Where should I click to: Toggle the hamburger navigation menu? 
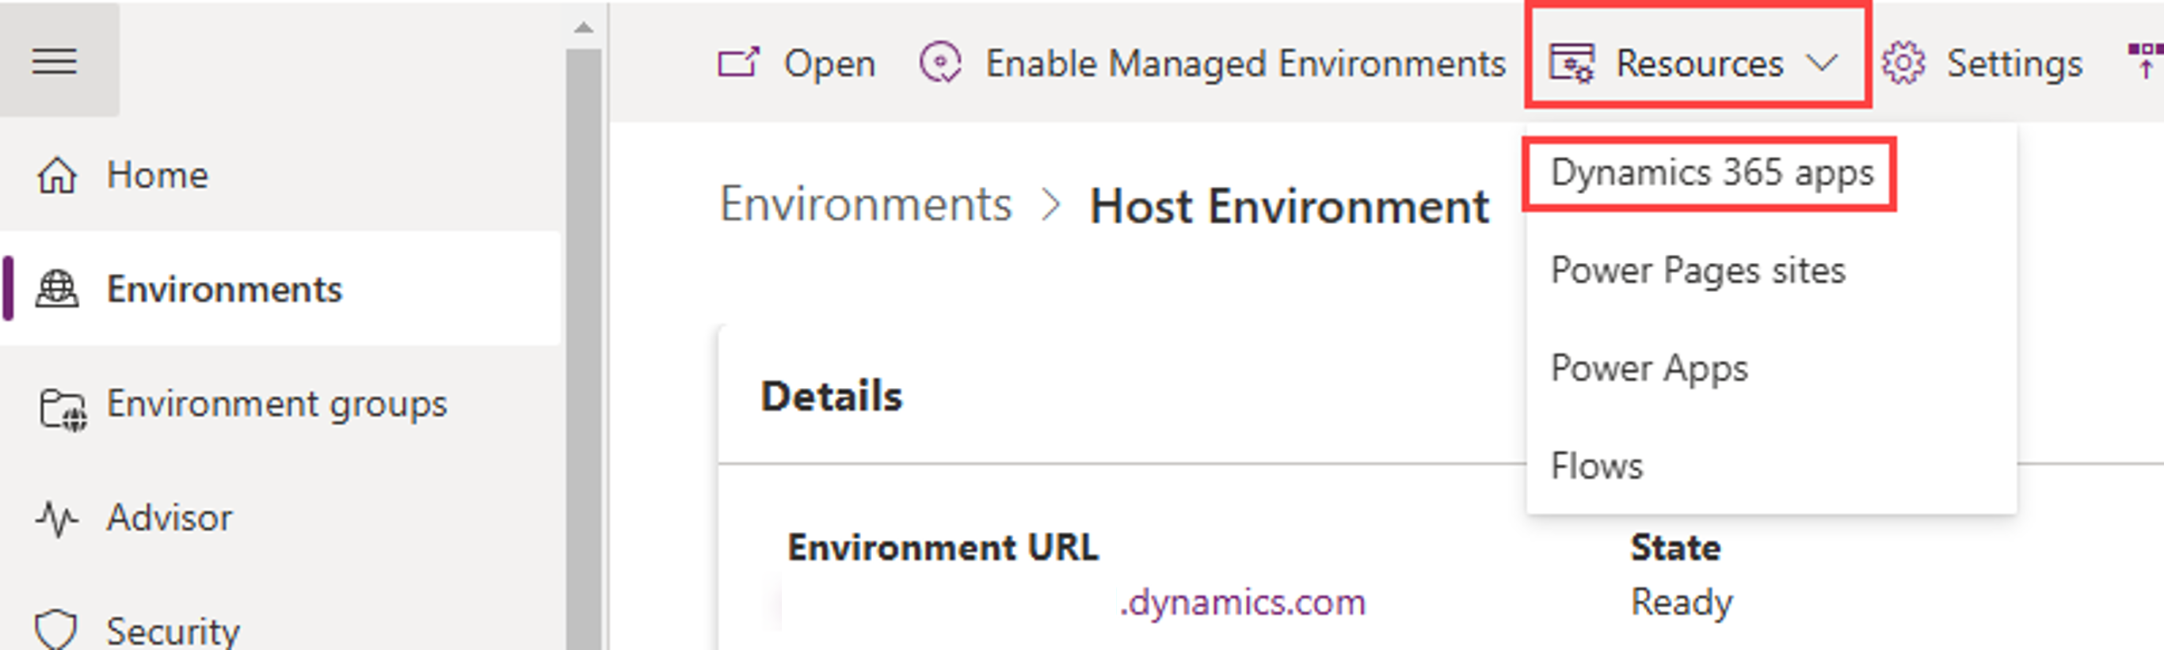[55, 61]
